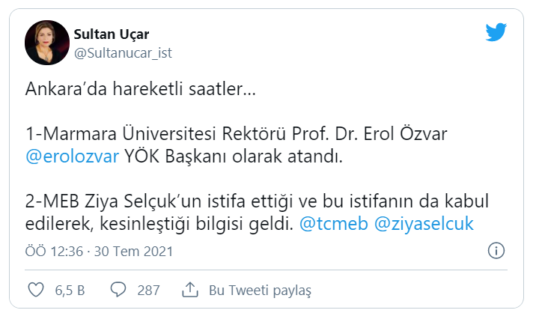The image size is (539, 322).
Task: Click the 'Ankara'da hareketli saatler' text line
Action: pyautogui.click(x=141, y=89)
